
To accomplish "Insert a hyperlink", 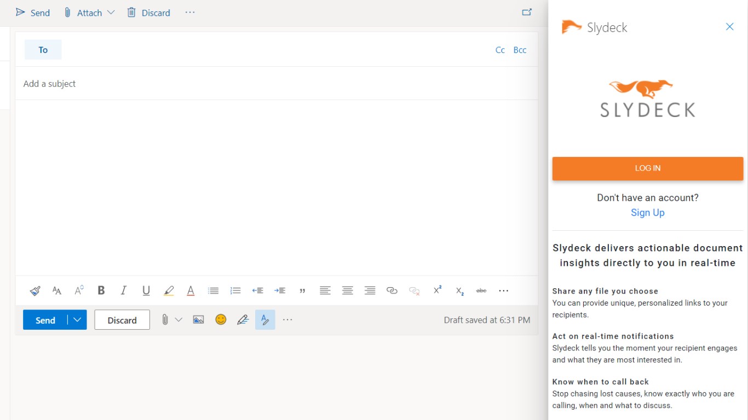I will 392,291.
